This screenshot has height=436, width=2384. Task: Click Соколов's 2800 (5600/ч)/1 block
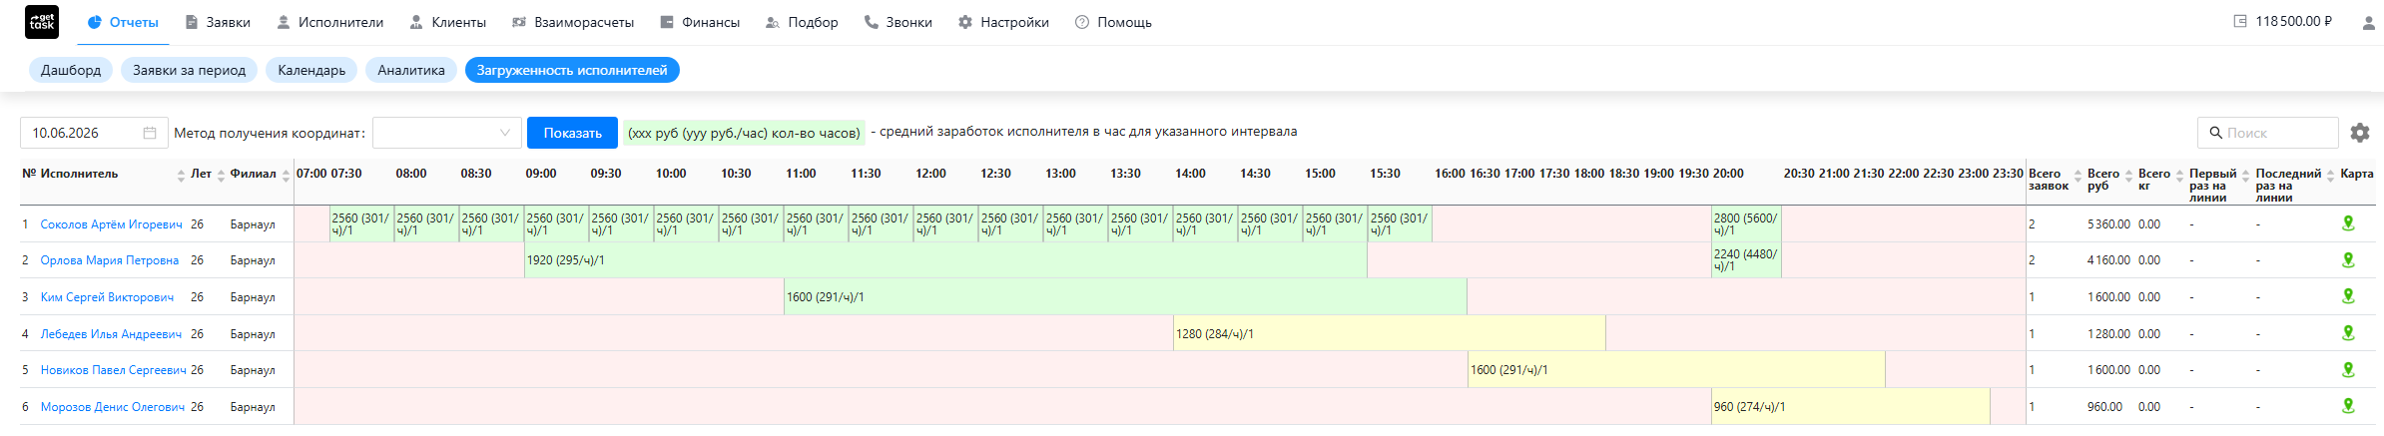(x=1746, y=224)
